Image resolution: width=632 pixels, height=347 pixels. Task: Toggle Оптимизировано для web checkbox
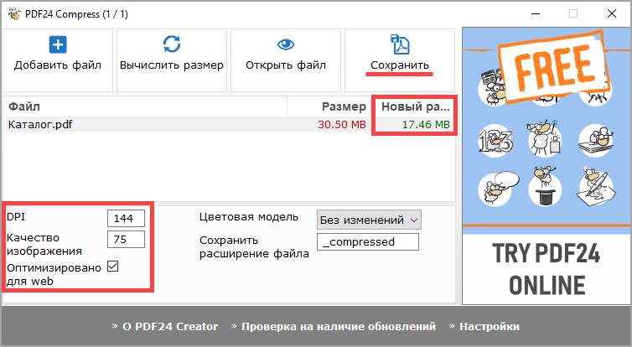point(113,267)
